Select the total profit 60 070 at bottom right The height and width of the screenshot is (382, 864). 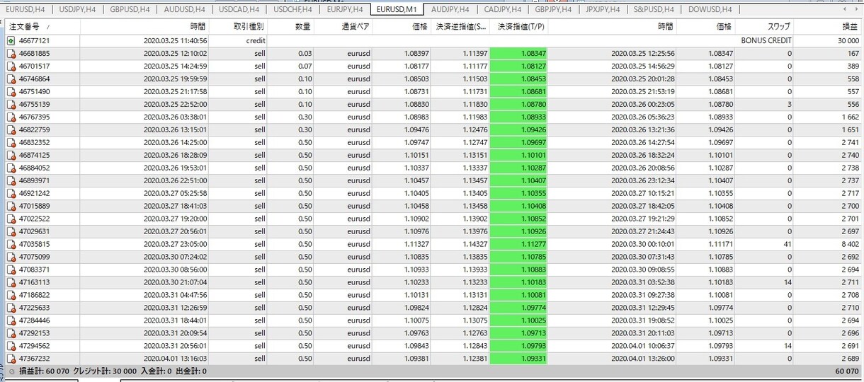pos(847,371)
